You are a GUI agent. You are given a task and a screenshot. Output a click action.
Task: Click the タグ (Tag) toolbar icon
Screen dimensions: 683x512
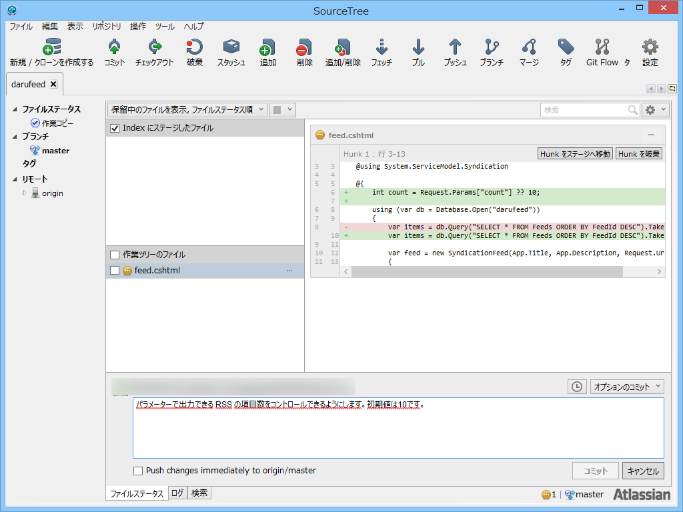566,47
